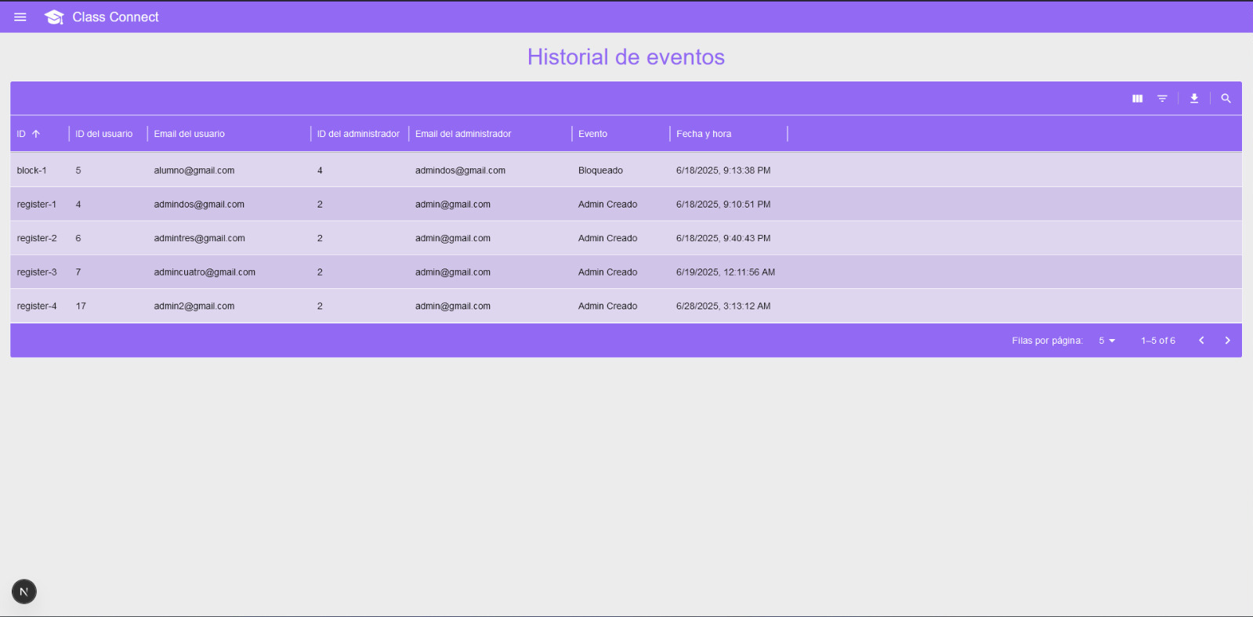
Task: Select the block-1 row ID cell
Action: pyautogui.click(x=31, y=170)
